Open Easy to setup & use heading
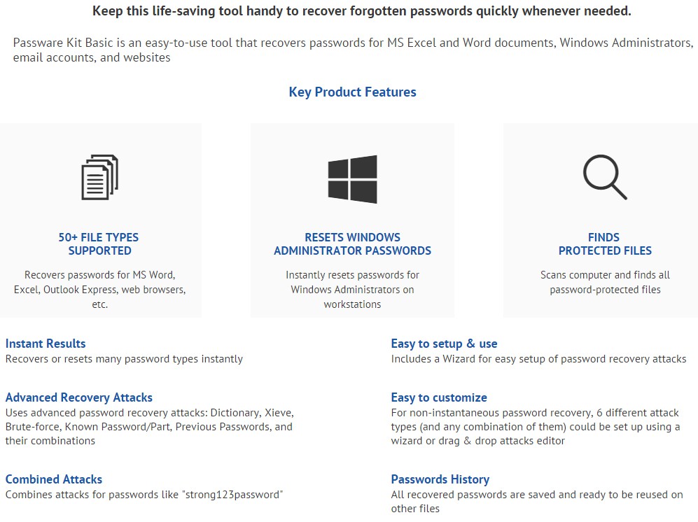698x522 pixels. coord(445,344)
